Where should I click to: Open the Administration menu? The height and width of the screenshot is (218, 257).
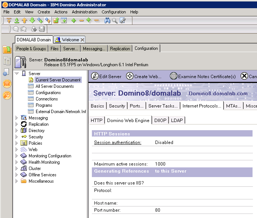coord(84,12)
